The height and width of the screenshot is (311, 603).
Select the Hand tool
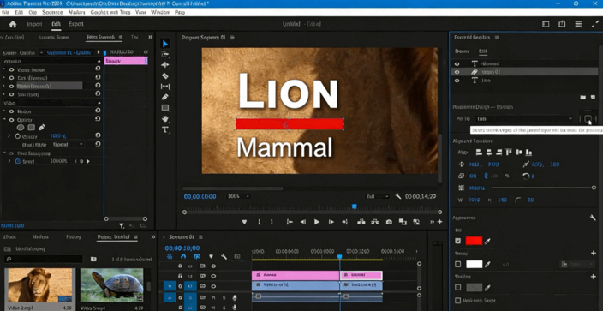pos(165,118)
